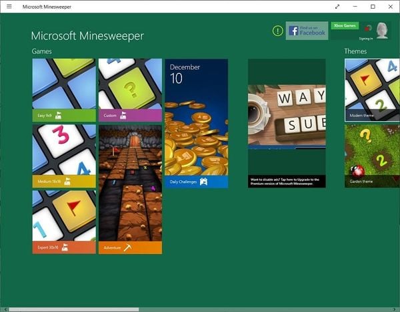
Task: Tap the word game advertisement
Action: 287,116
